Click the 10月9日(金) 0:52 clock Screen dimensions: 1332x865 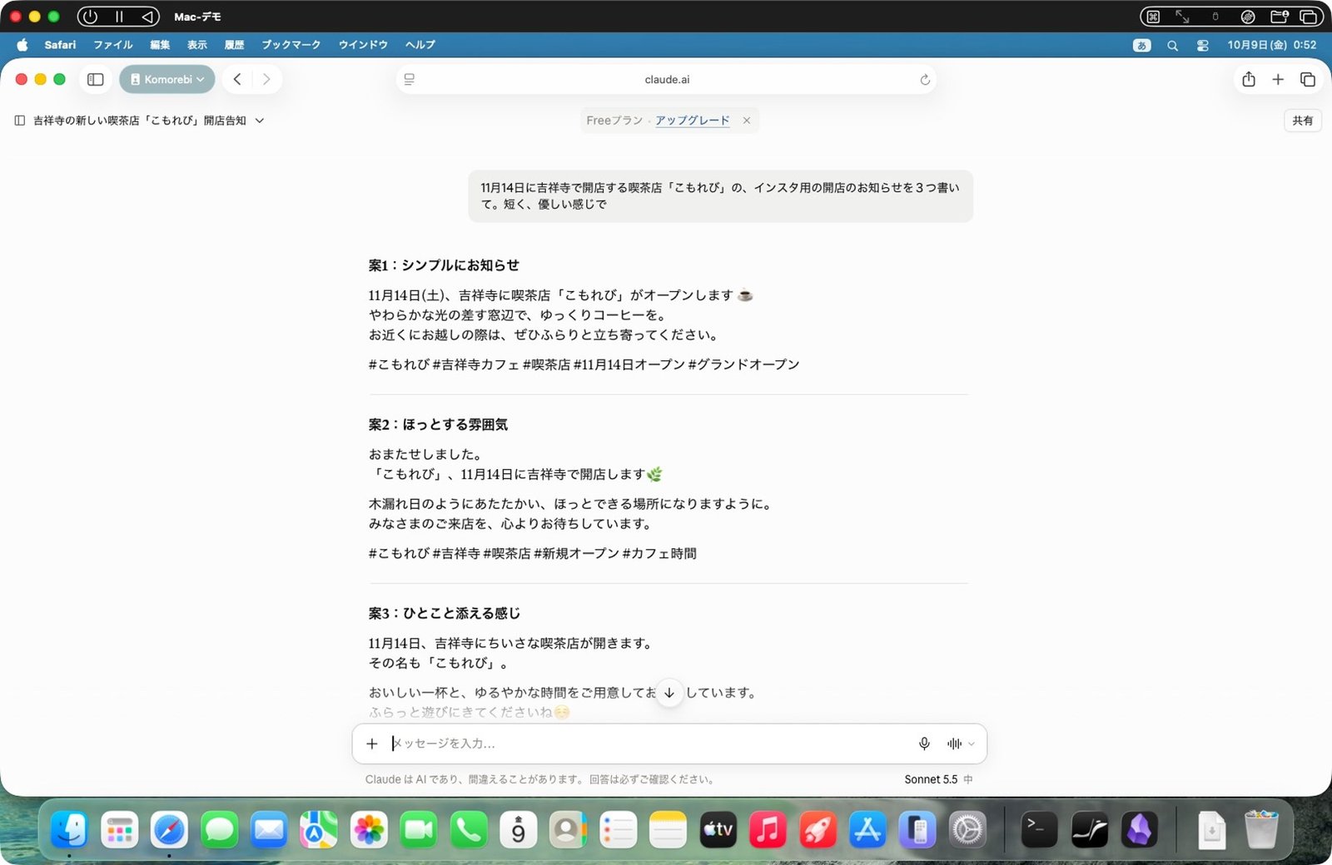pos(1271,45)
